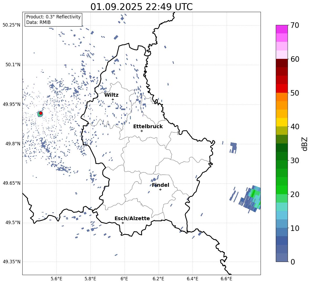Click the Wiltz station cross marker
Screen dimensions: 311x284
[113, 99]
